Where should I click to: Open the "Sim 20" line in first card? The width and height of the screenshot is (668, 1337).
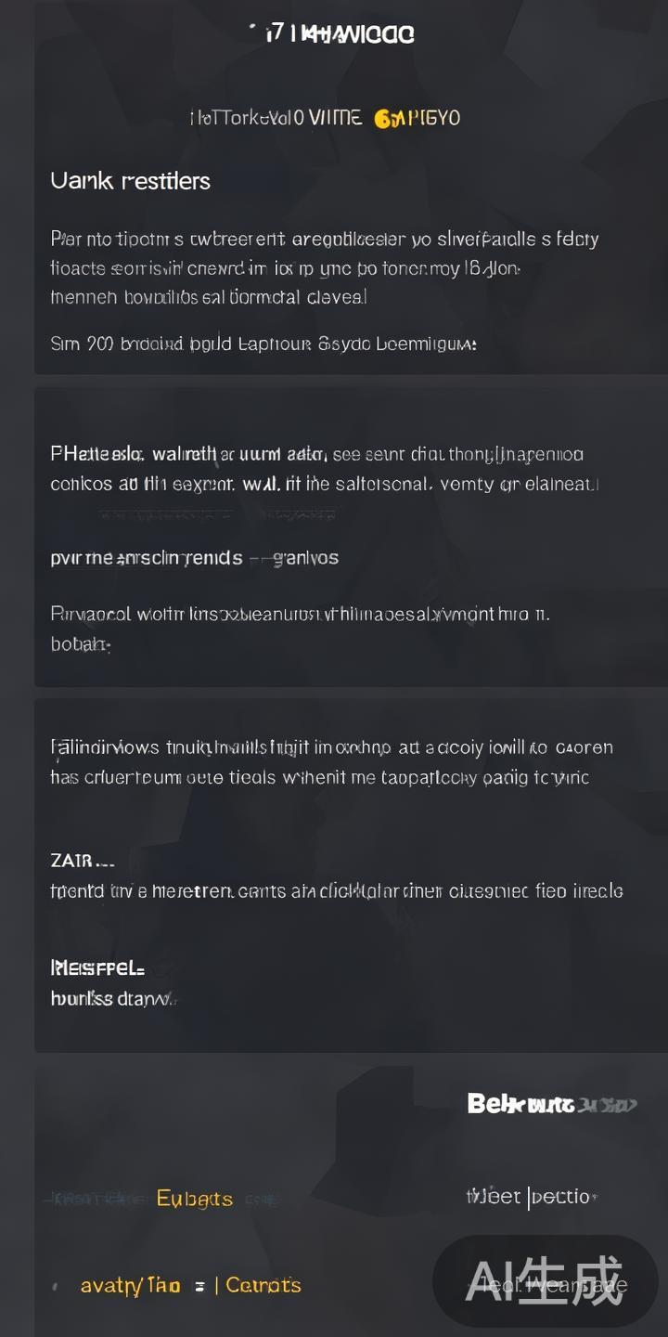(x=263, y=344)
